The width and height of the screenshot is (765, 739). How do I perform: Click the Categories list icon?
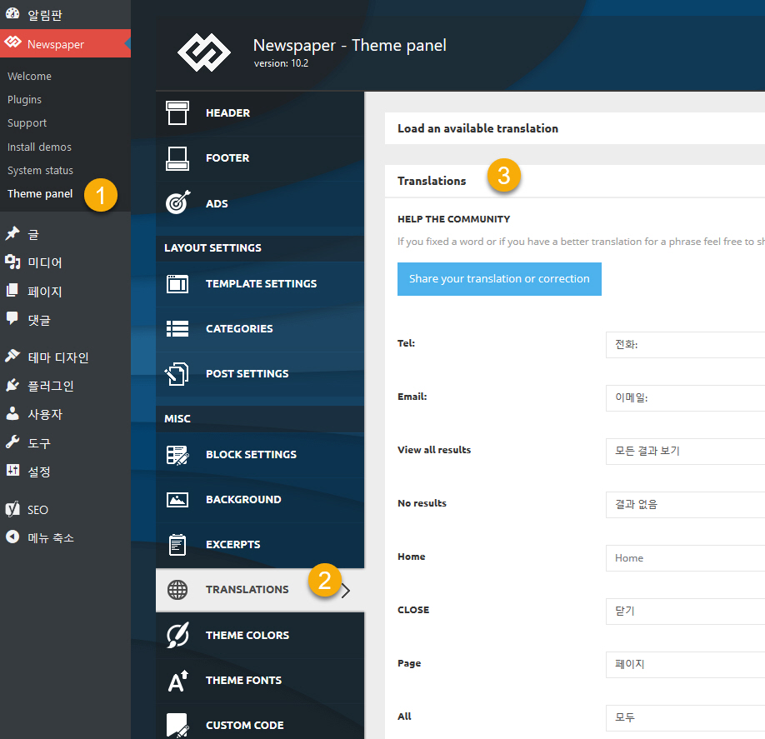click(x=177, y=328)
